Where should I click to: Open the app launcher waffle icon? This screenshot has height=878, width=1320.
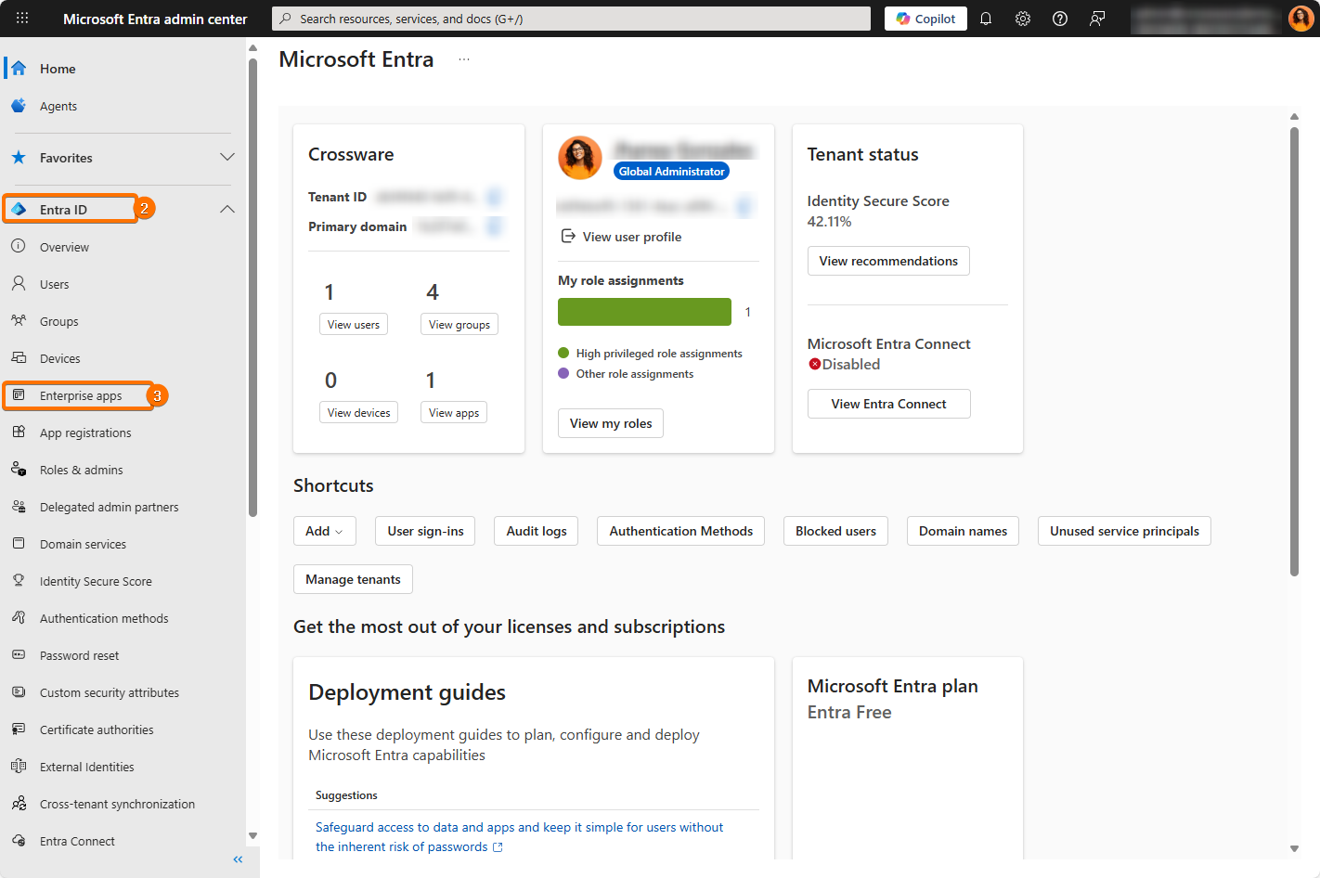(x=22, y=19)
